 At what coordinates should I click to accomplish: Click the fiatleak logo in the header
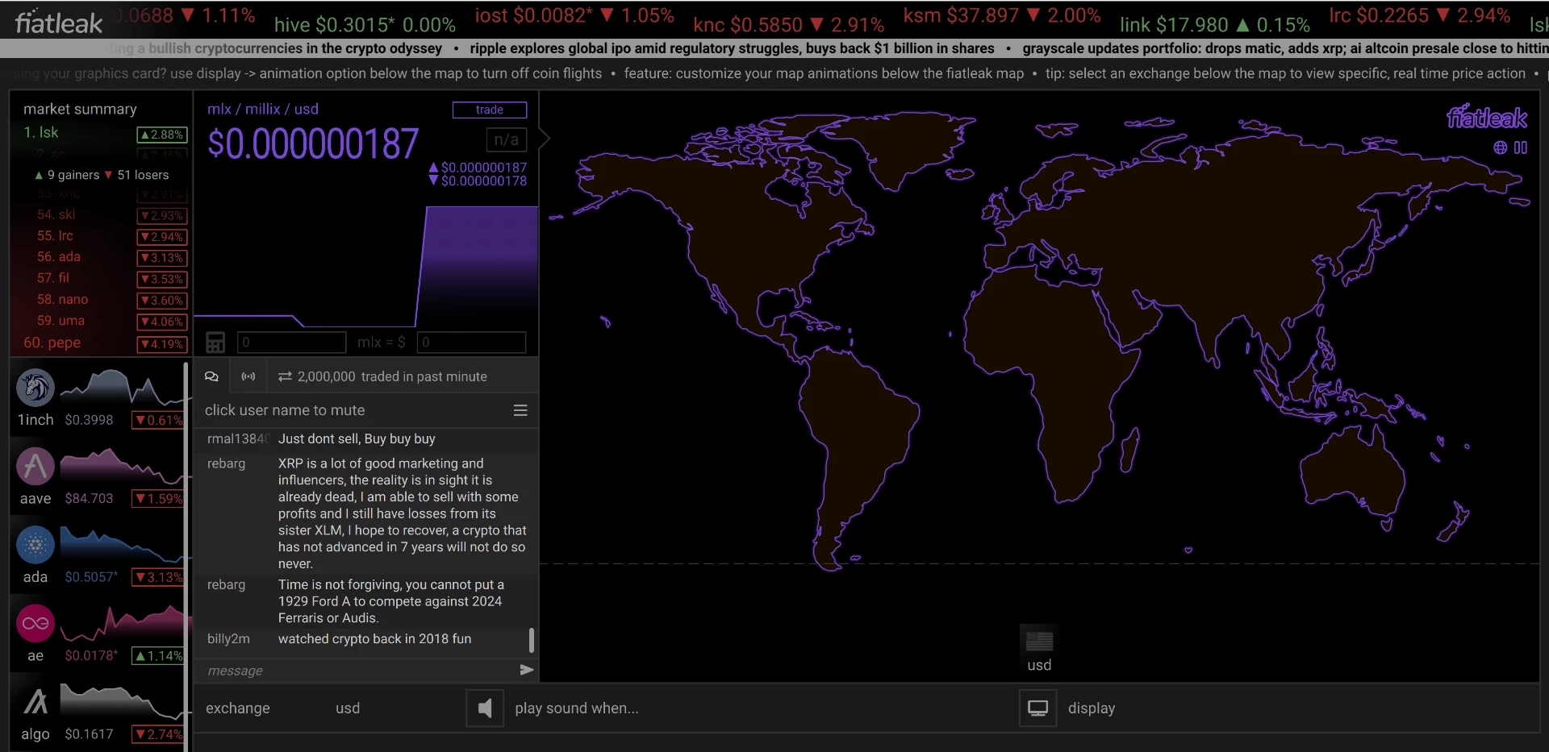59,23
